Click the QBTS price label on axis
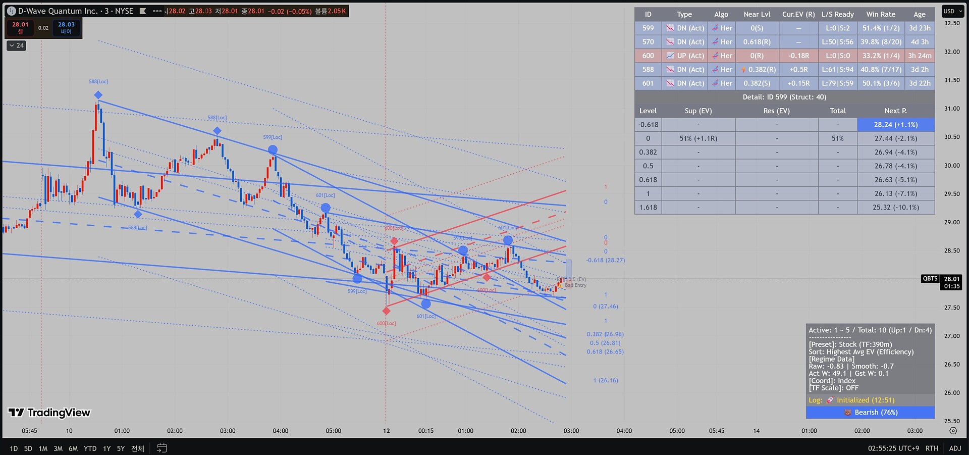 tap(930, 279)
